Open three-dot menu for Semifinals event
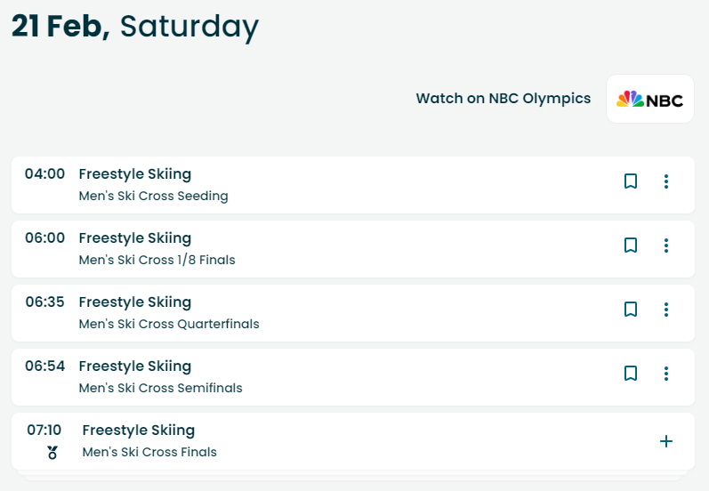The height and width of the screenshot is (491, 709). 666,374
